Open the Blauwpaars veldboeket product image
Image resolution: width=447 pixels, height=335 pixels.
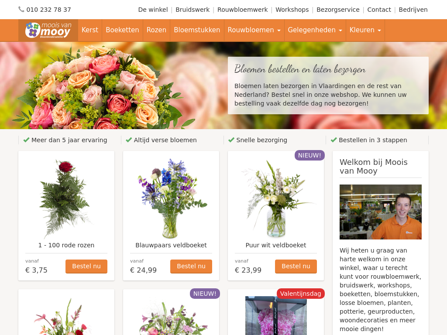[171, 198]
